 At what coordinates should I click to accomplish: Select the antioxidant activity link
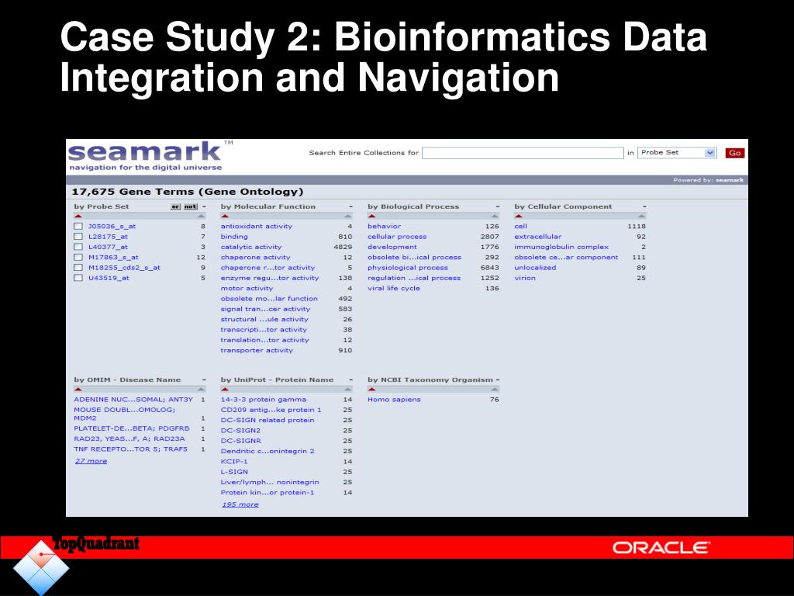256,227
